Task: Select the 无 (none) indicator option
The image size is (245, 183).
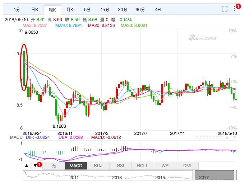Action: (54, 166)
